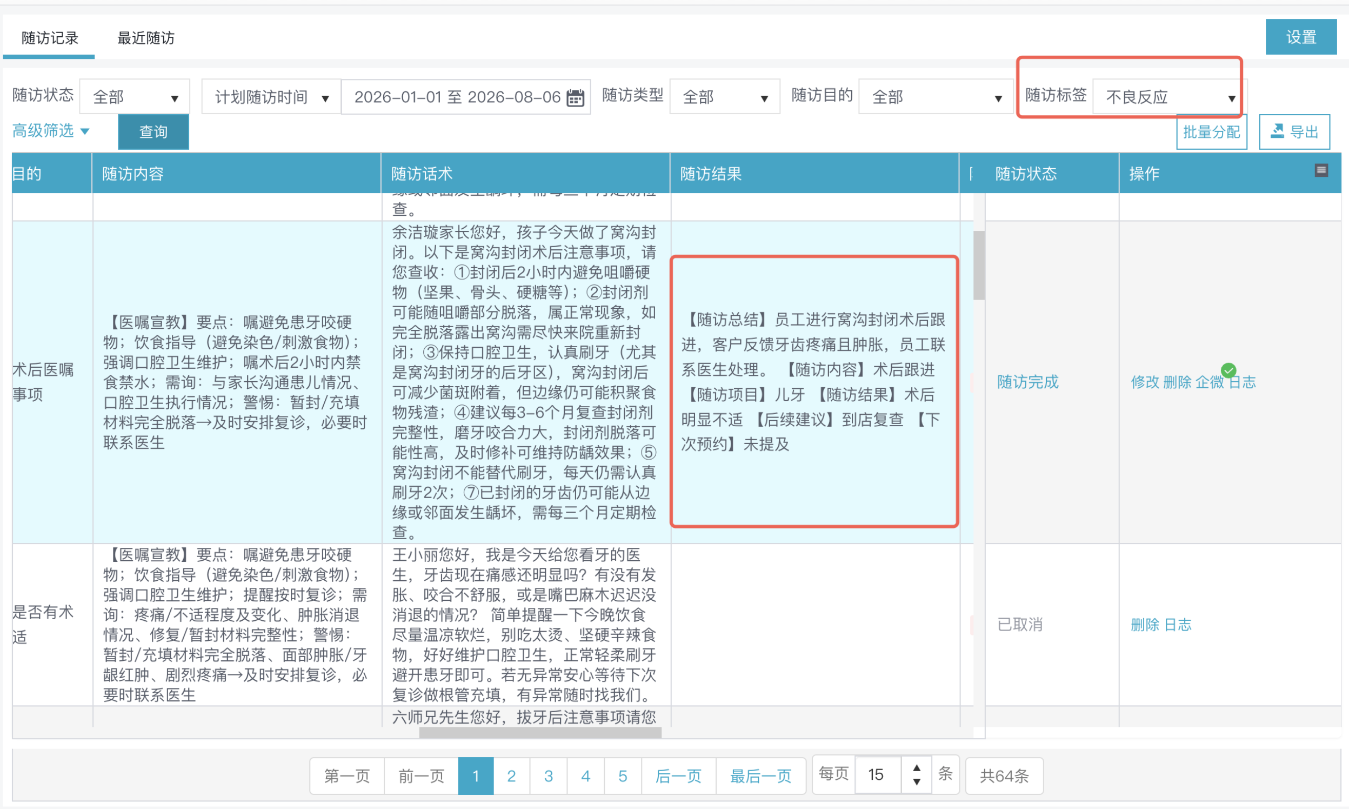The image size is (1349, 809).
Task: Open 日志 in the 随访完成 row
Action: point(1242,382)
